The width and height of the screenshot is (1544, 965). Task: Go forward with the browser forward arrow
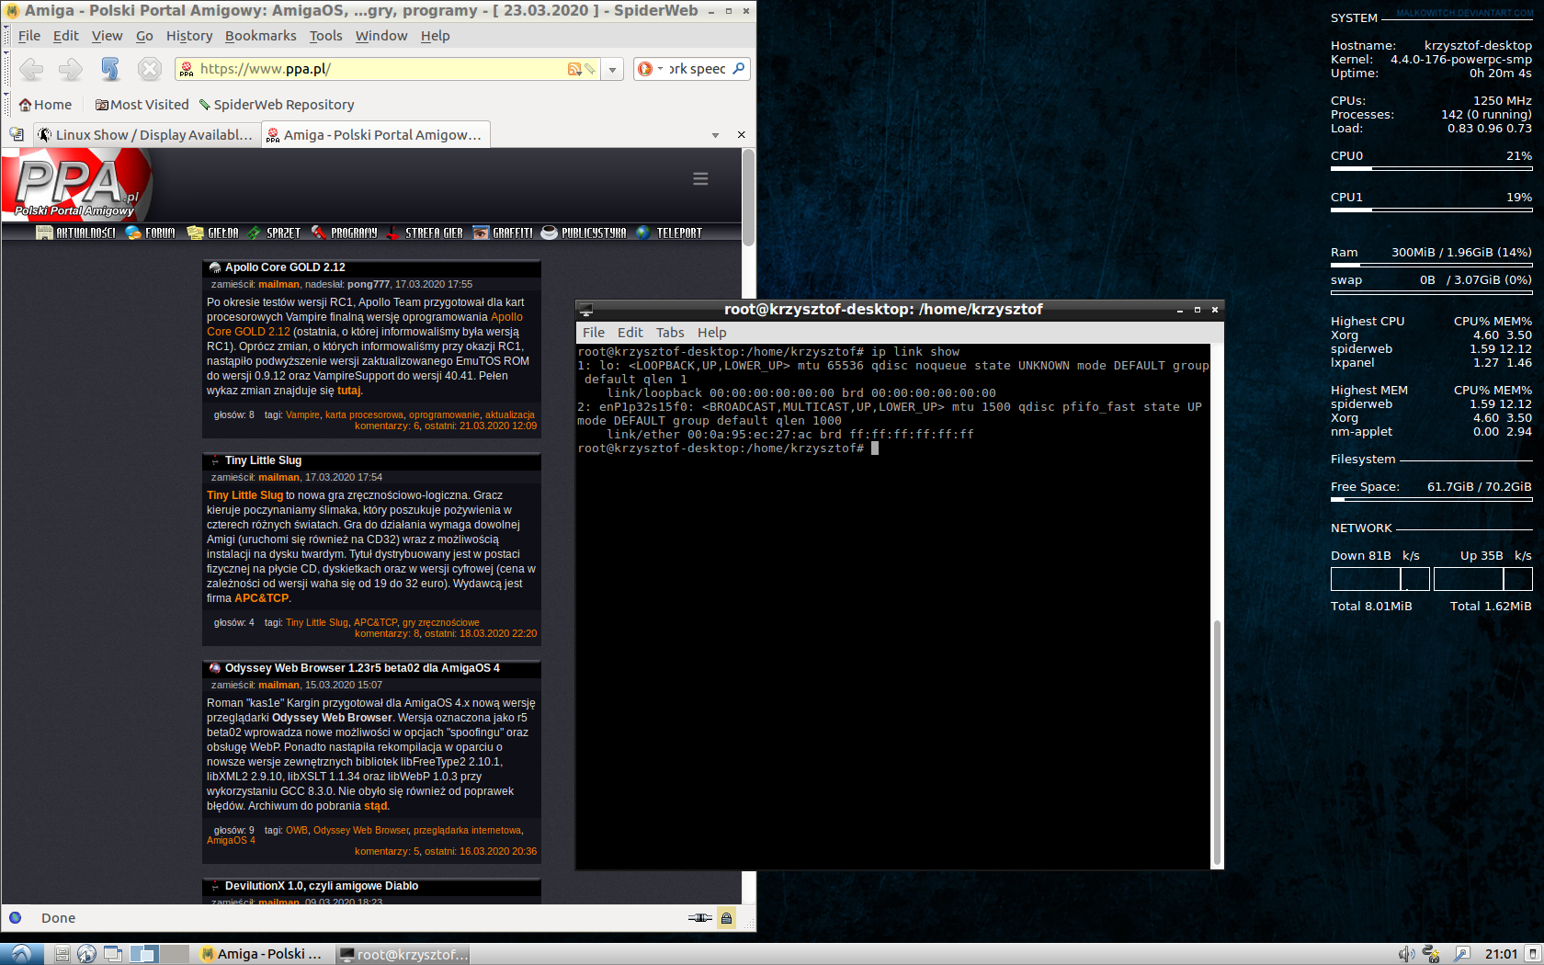[x=70, y=69]
